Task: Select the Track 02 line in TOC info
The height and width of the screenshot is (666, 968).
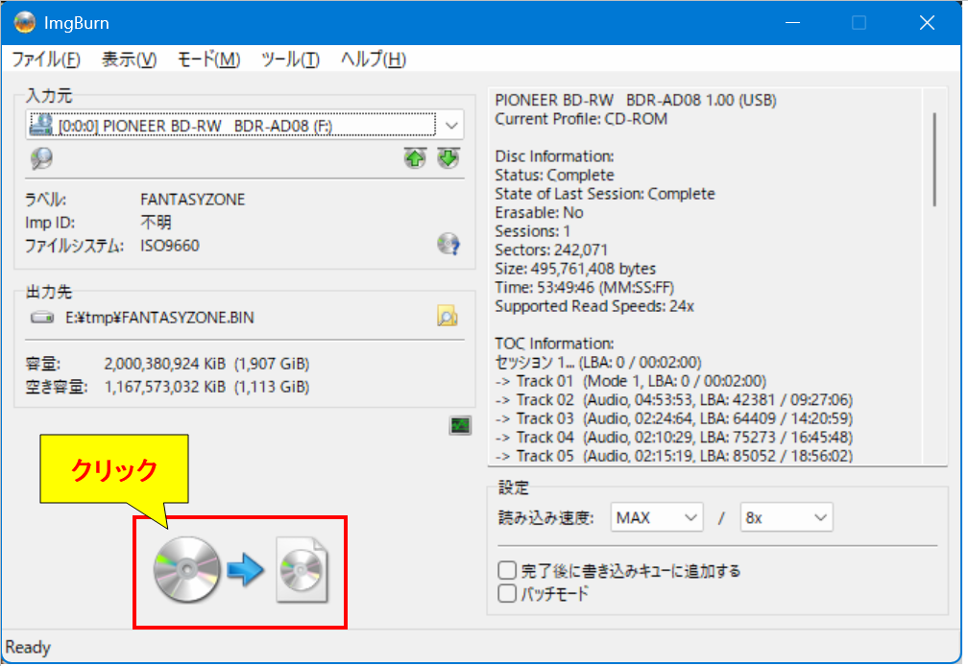Action: pyautogui.click(x=673, y=399)
